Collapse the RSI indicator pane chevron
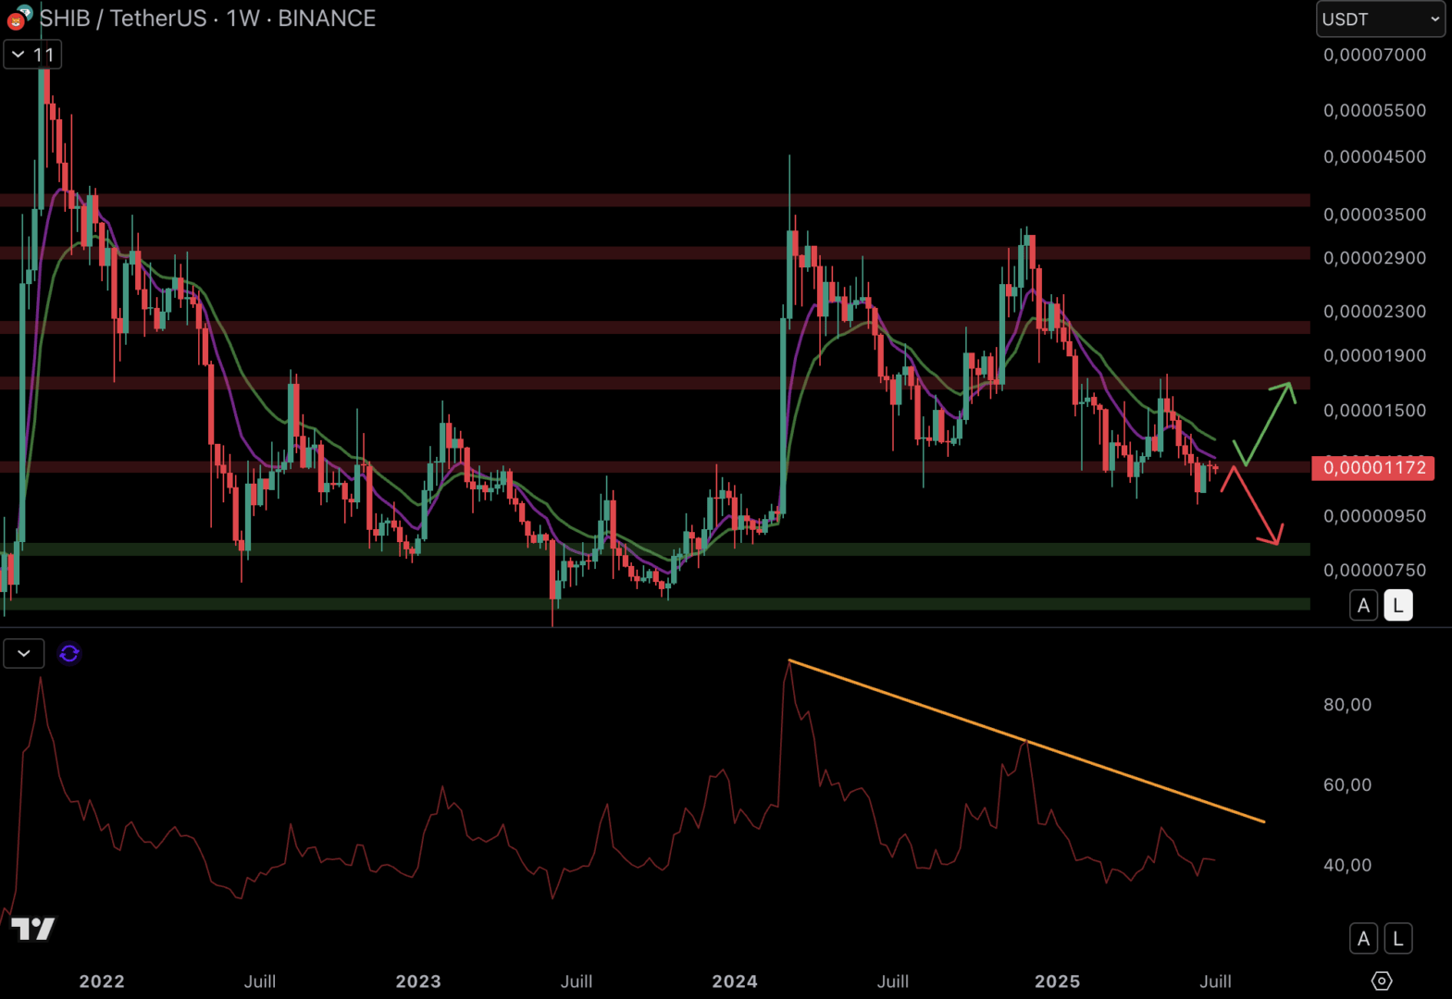1452x999 pixels. pos(24,653)
